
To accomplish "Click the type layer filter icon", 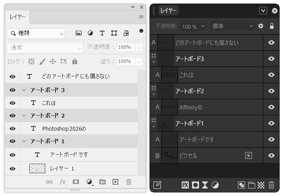I will [x=102, y=33].
